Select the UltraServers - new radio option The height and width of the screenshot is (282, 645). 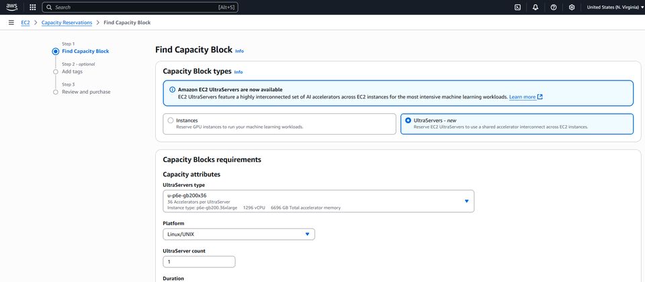(x=408, y=121)
